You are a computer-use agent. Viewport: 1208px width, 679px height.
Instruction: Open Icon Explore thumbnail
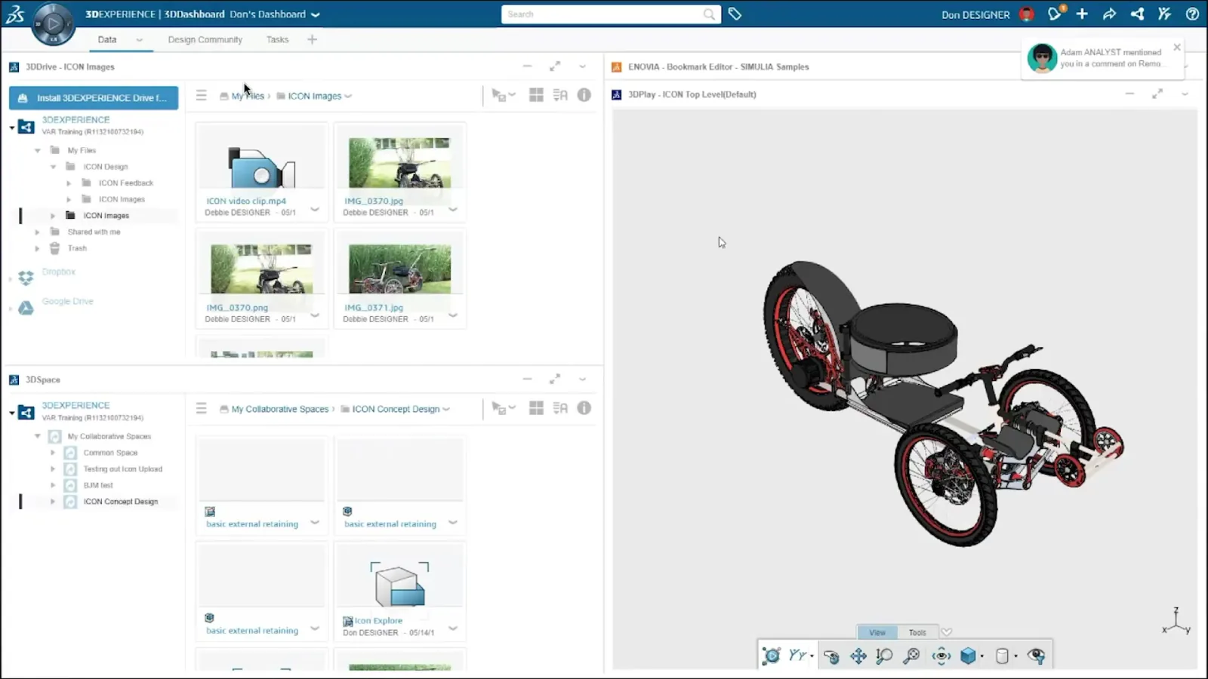(400, 583)
